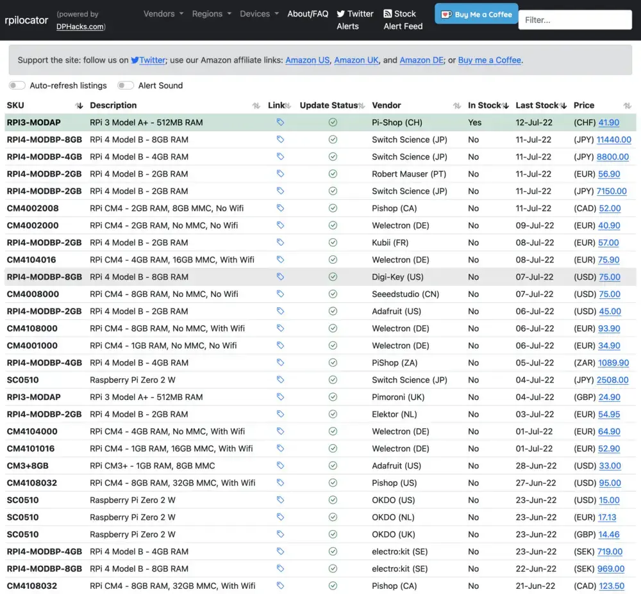Open tag link for OKDO (UK) row
The width and height of the screenshot is (641, 594).
click(x=280, y=534)
